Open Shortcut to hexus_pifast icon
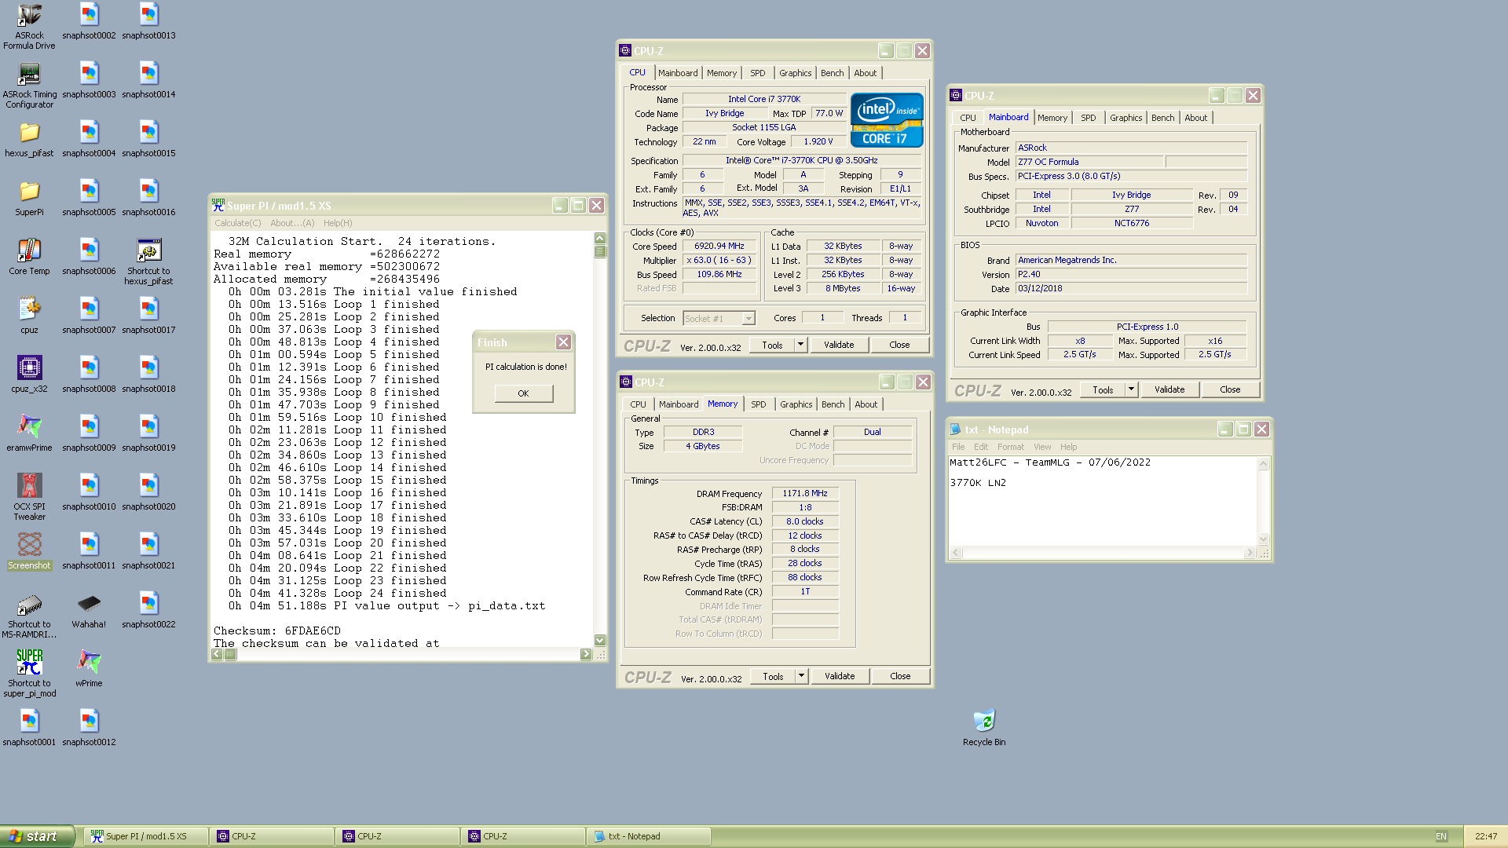The image size is (1508, 848). pos(148,261)
